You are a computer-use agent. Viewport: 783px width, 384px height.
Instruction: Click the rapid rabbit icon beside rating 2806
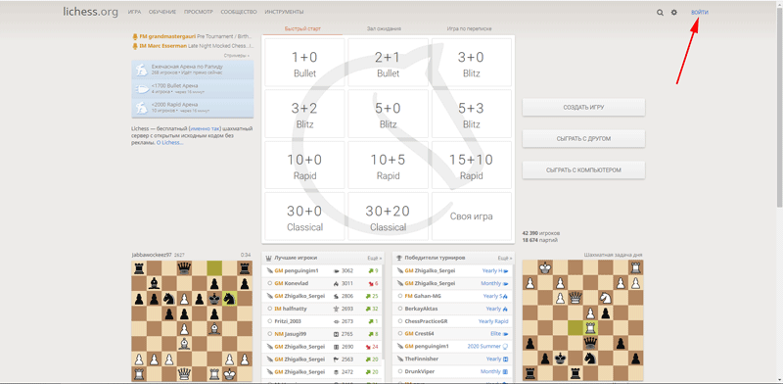click(336, 296)
